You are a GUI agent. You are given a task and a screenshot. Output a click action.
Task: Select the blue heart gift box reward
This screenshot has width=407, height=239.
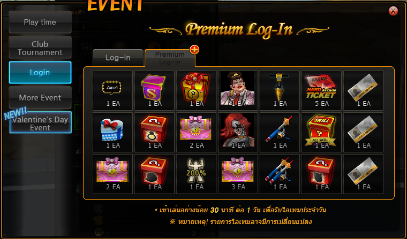point(112,132)
